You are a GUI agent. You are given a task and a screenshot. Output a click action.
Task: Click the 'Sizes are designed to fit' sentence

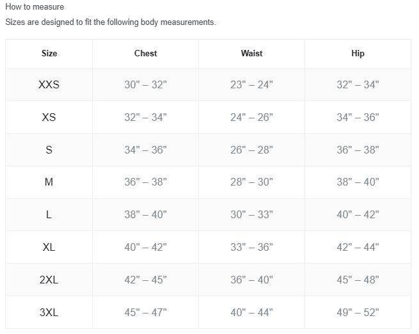[111, 22]
